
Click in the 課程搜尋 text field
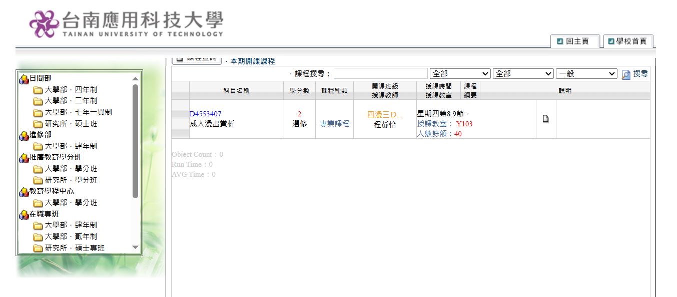(381, 73)
